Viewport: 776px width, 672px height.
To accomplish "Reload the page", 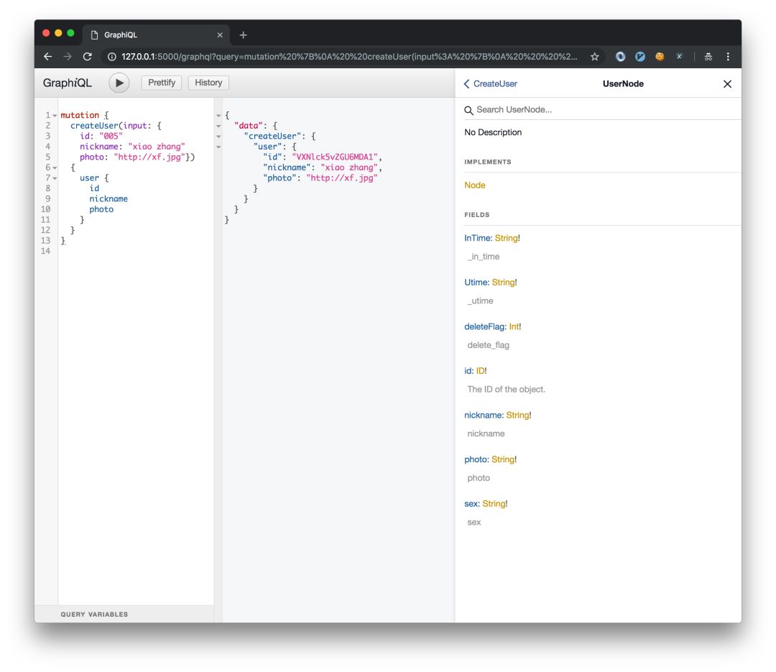I will coord(88,57).
